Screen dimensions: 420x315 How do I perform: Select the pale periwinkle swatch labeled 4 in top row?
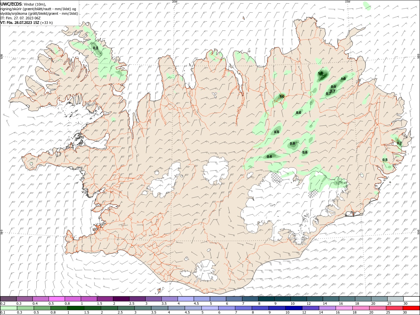tap(186, 299)
